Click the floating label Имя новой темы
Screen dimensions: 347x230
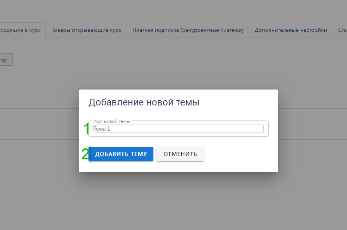tap(112, 121)
